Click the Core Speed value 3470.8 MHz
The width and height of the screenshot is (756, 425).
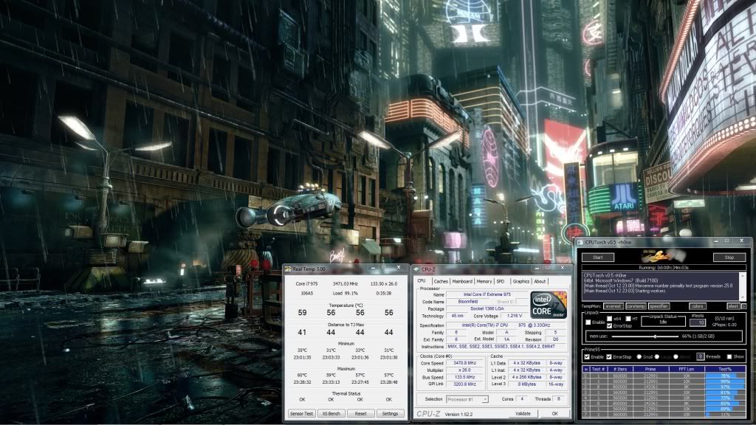click(465, 363)
